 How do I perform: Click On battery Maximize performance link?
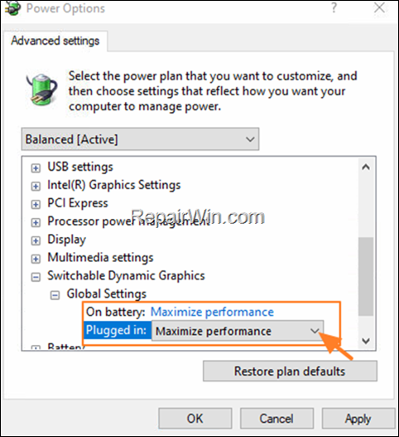click(212, 312)
